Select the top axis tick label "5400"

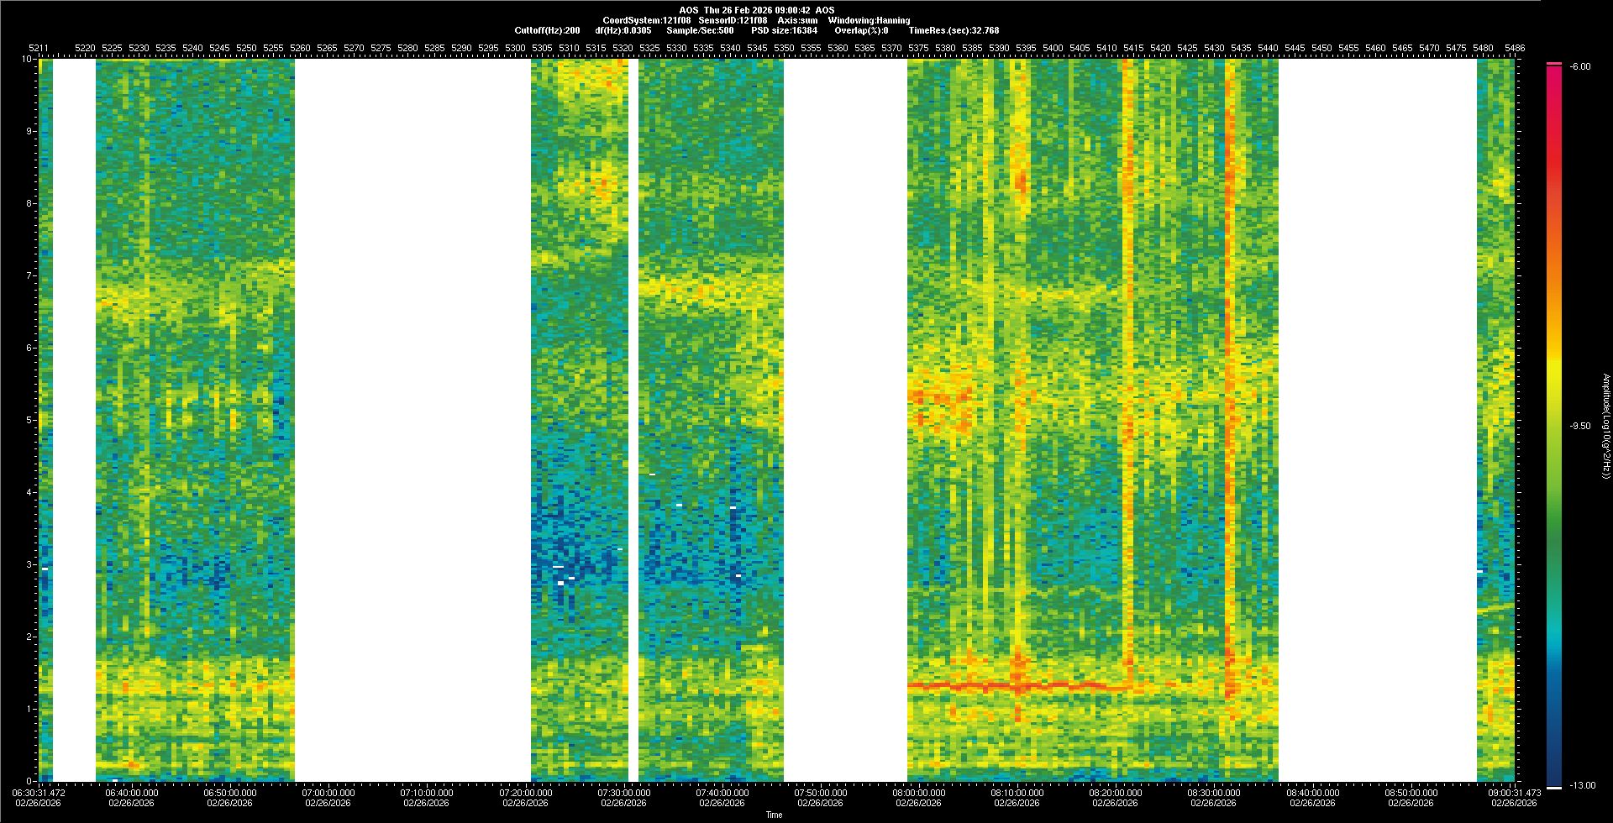coord(1053,48)
